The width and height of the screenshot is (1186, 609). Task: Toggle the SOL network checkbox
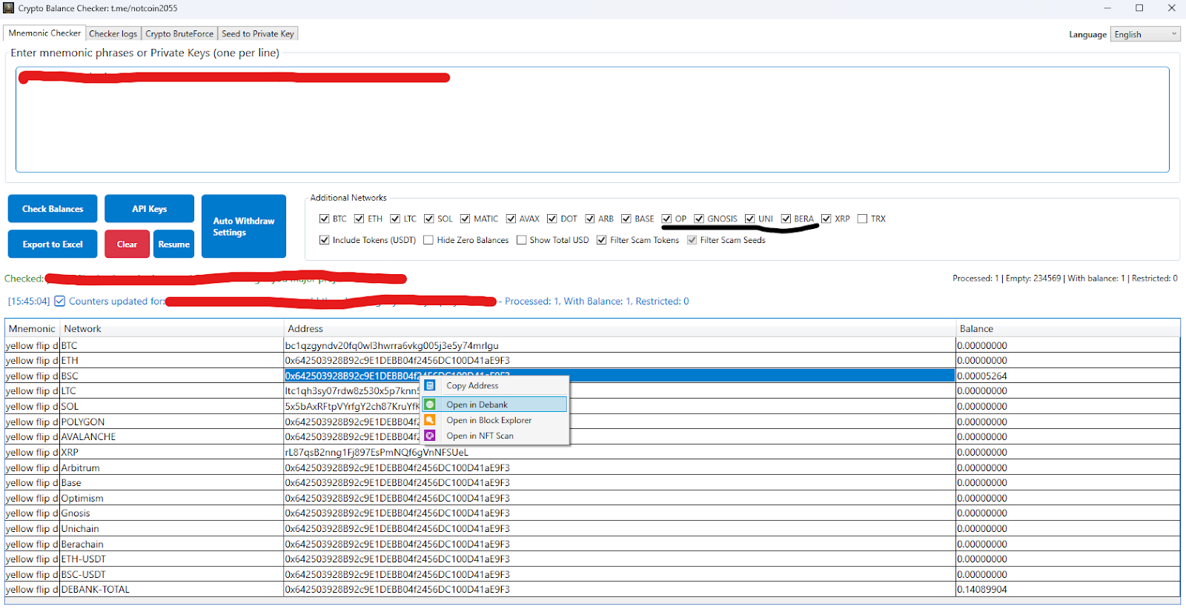click(428, 219)
